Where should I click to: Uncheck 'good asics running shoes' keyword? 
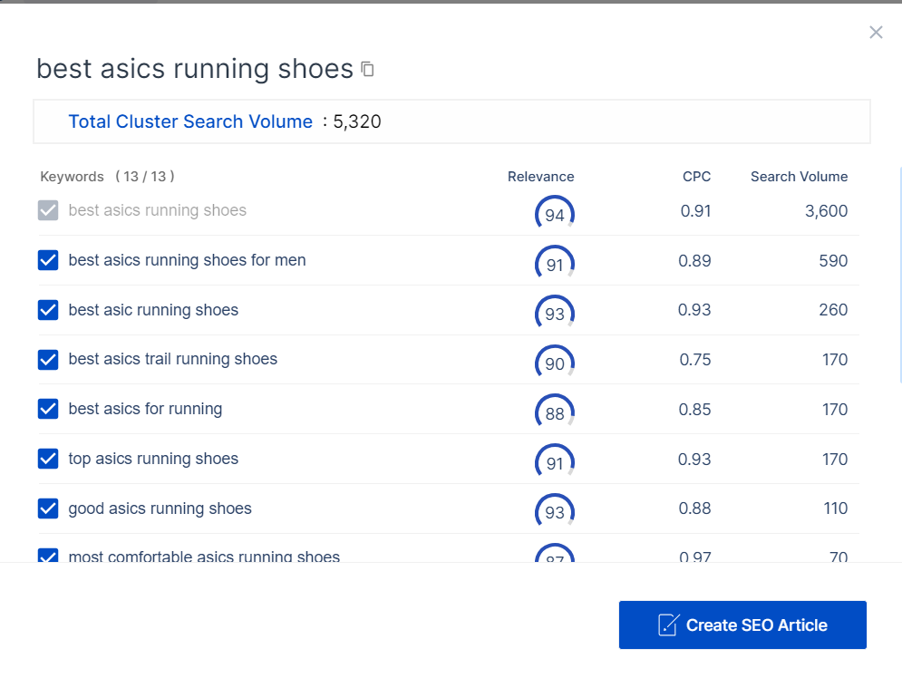[x=48, y=508]
